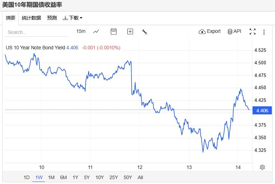Select the 1D time range

coord(27,178)
